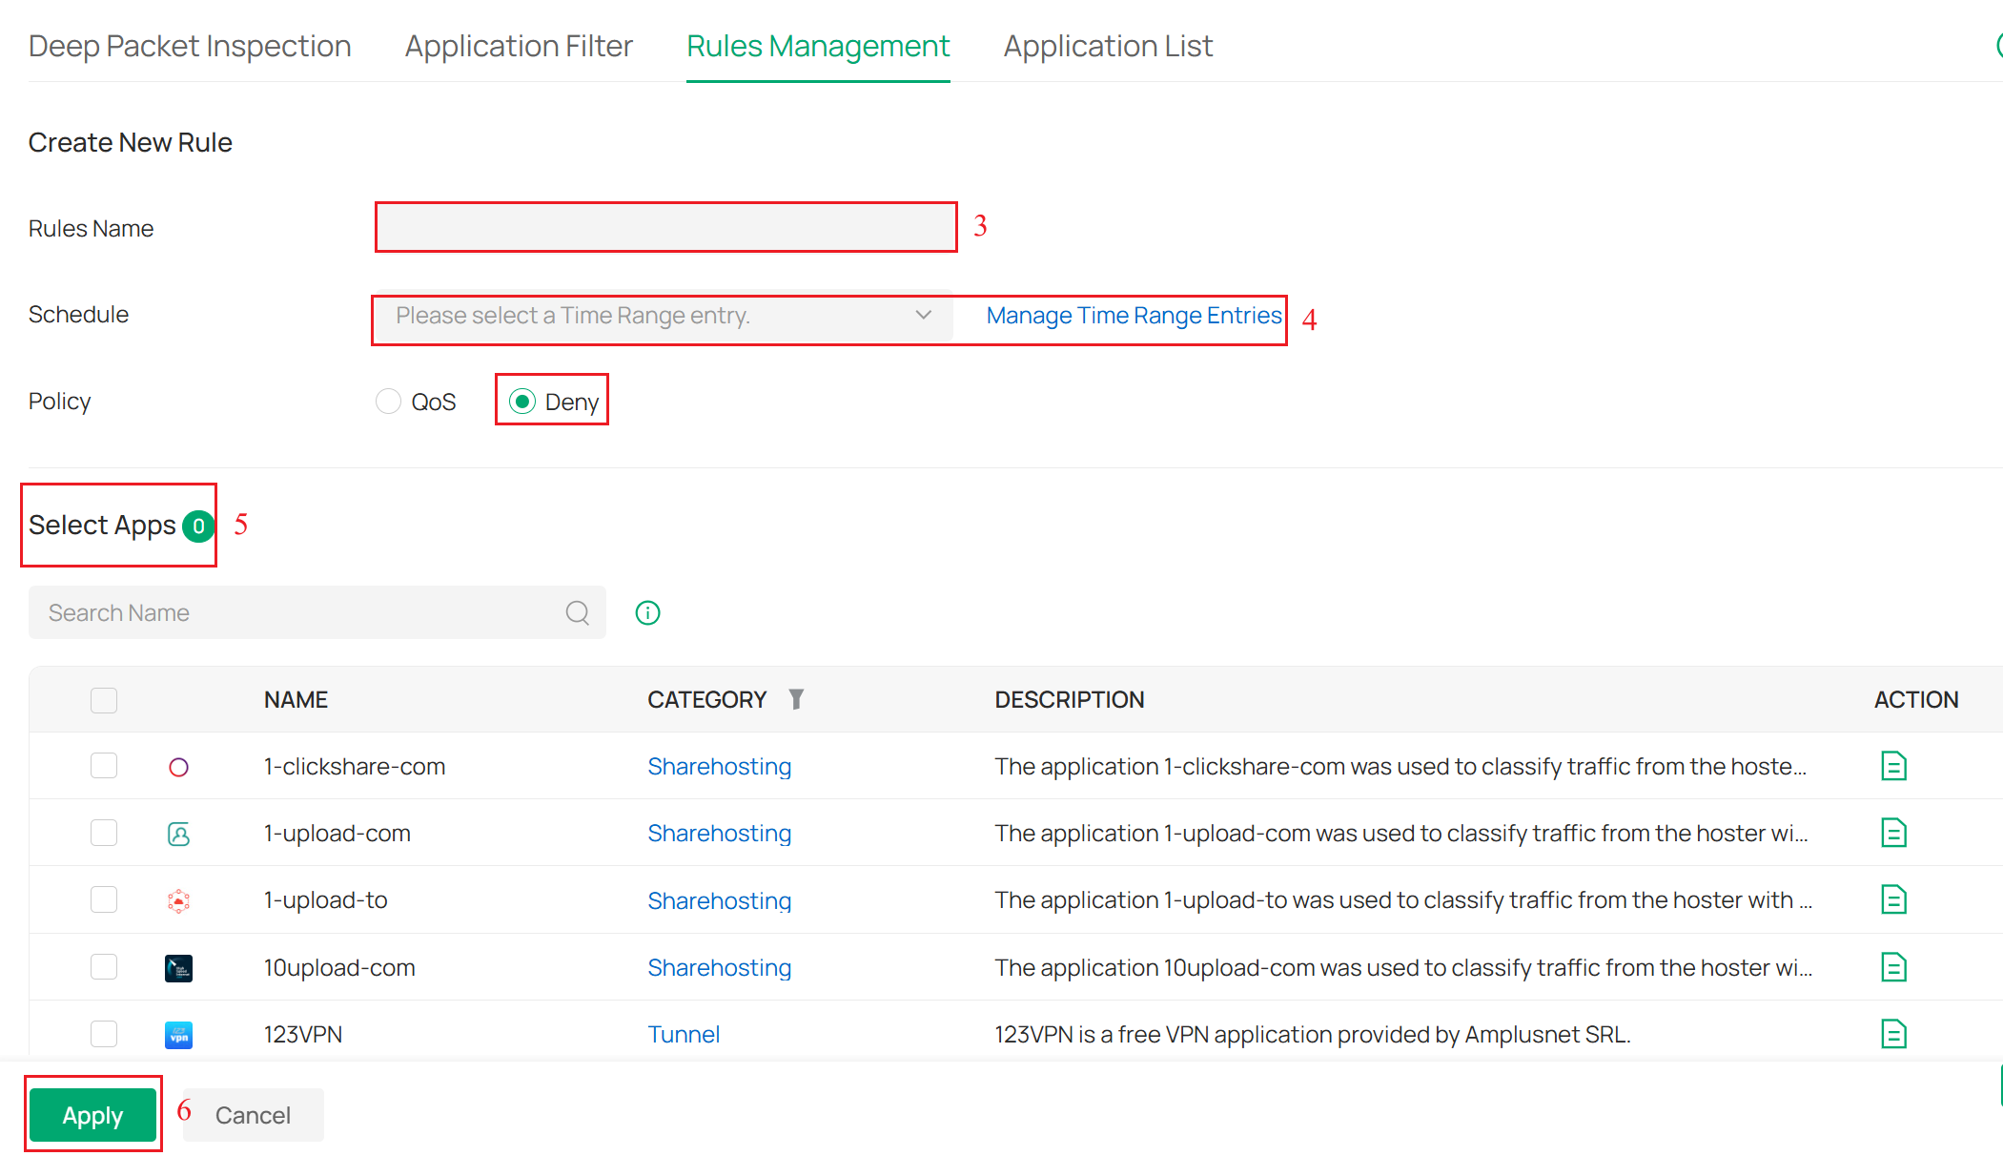The width and height of the screenshot is (2003, 1156).
Task: Check the 123VPN row checkbox
Action: [103, 1033]
